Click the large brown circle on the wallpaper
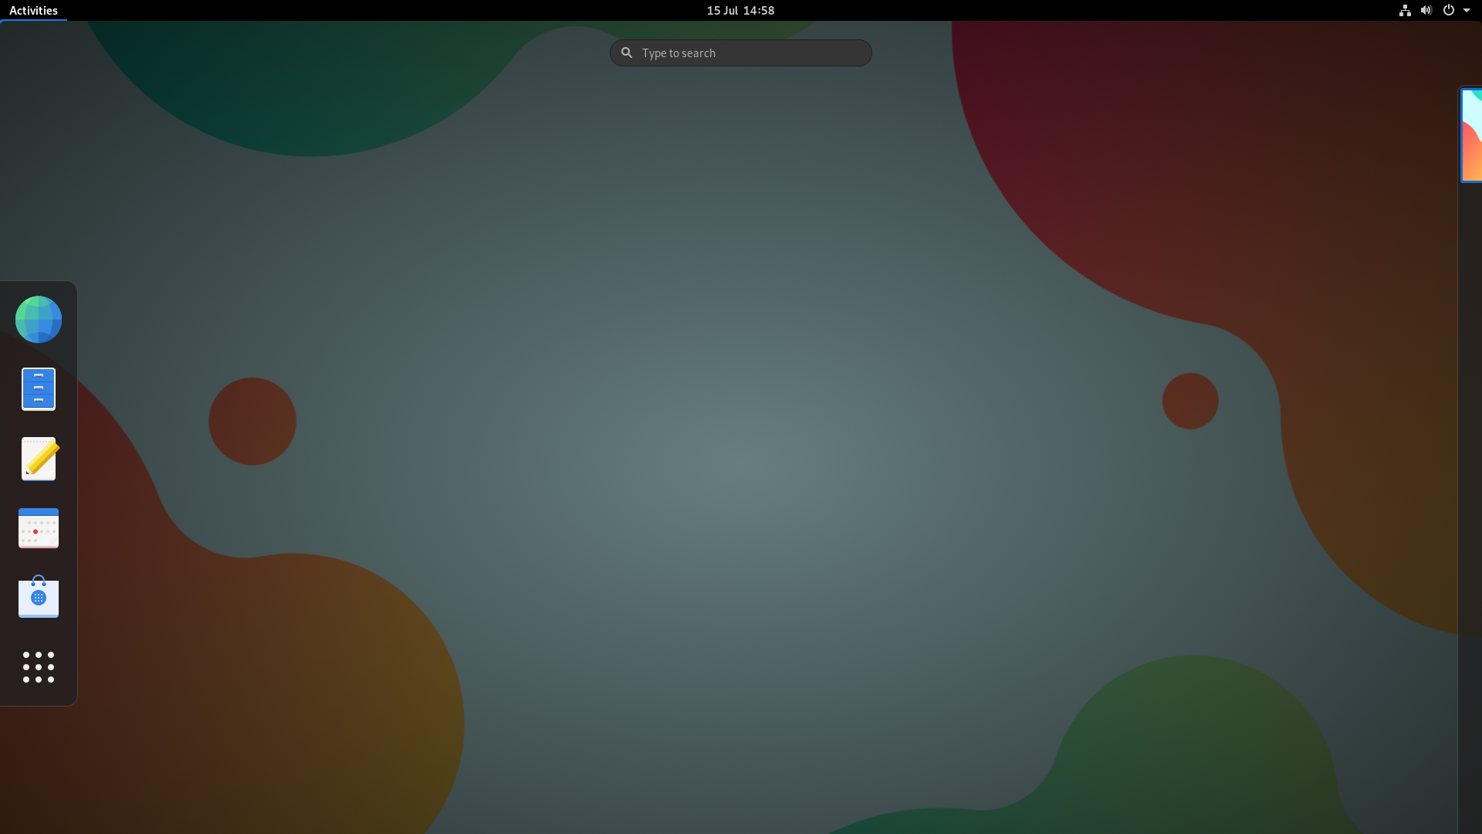 pos(252,421)
